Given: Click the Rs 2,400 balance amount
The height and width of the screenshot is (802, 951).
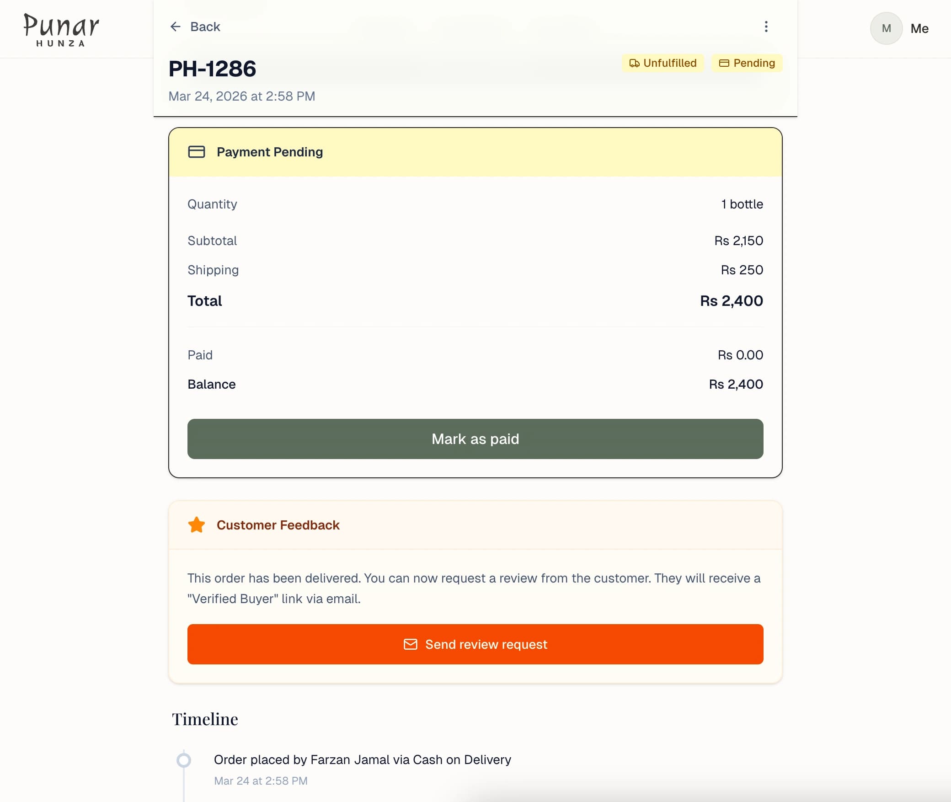Looking at the screenshot, I should 736,384.
